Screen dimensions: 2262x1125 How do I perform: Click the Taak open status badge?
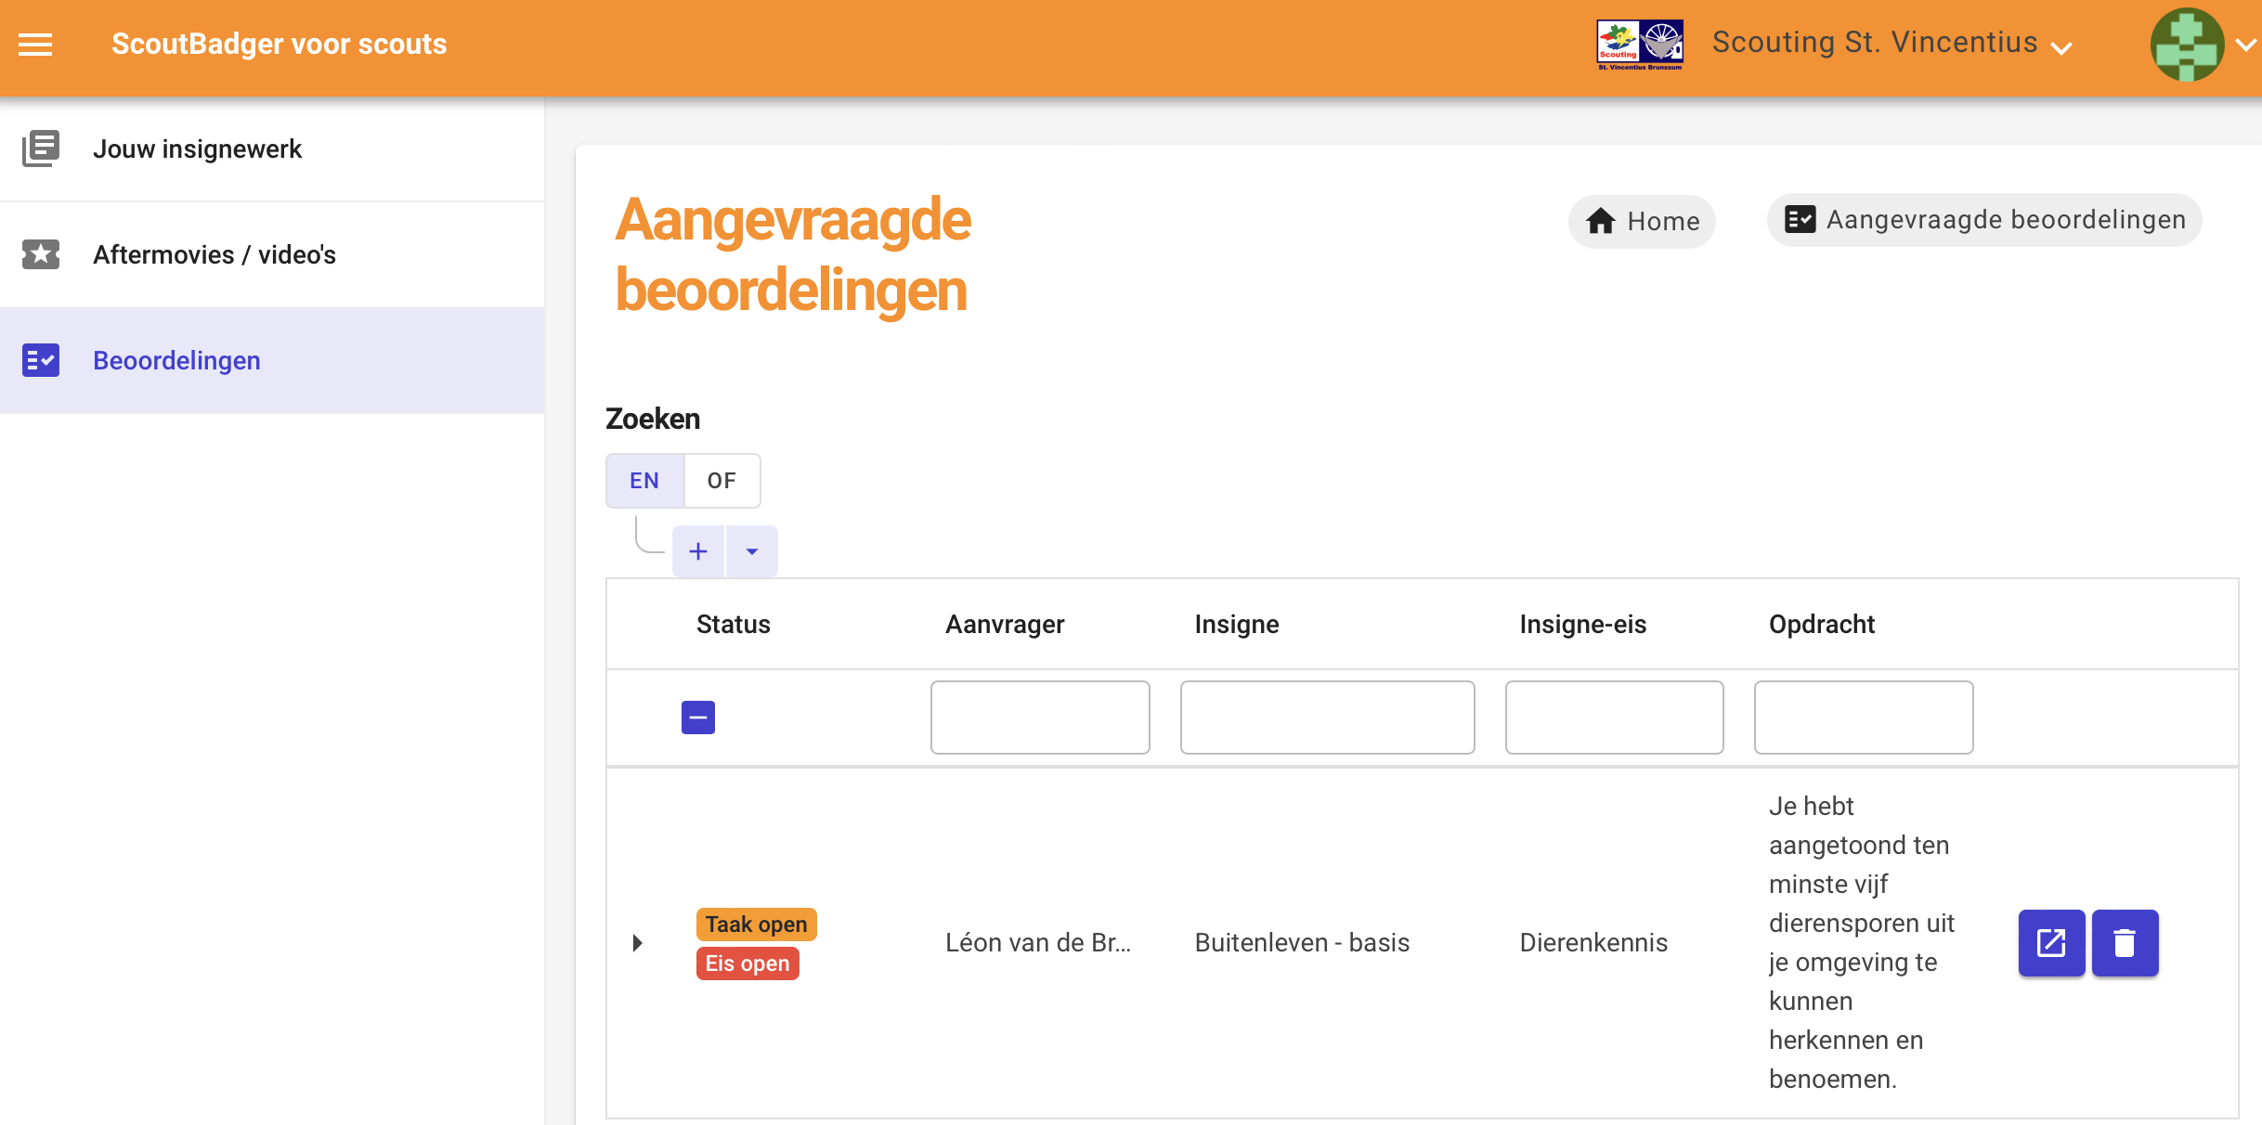tap(756, 925)
